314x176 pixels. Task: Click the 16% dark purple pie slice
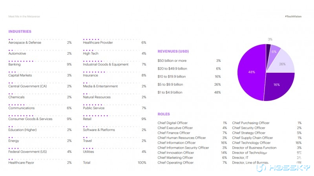pyautogui.click(x=279, y=86)
